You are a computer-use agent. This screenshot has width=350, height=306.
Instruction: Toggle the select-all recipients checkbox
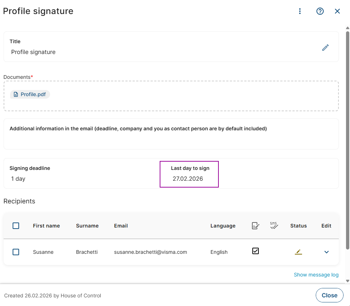[x=16, y=226]
